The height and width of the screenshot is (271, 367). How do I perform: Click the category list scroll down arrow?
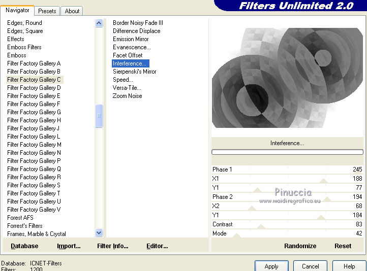coord(99,233)
